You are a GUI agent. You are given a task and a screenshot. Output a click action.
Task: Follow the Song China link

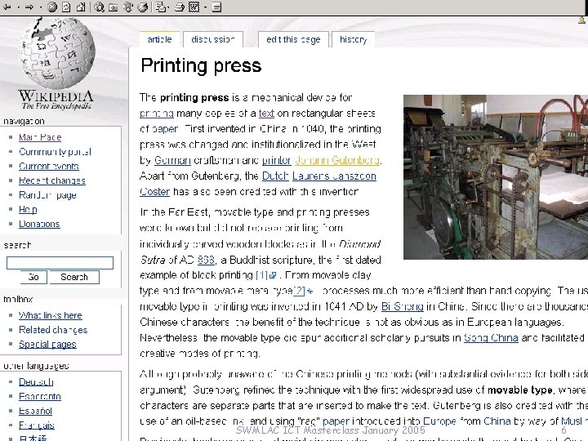tap(491, 338)
